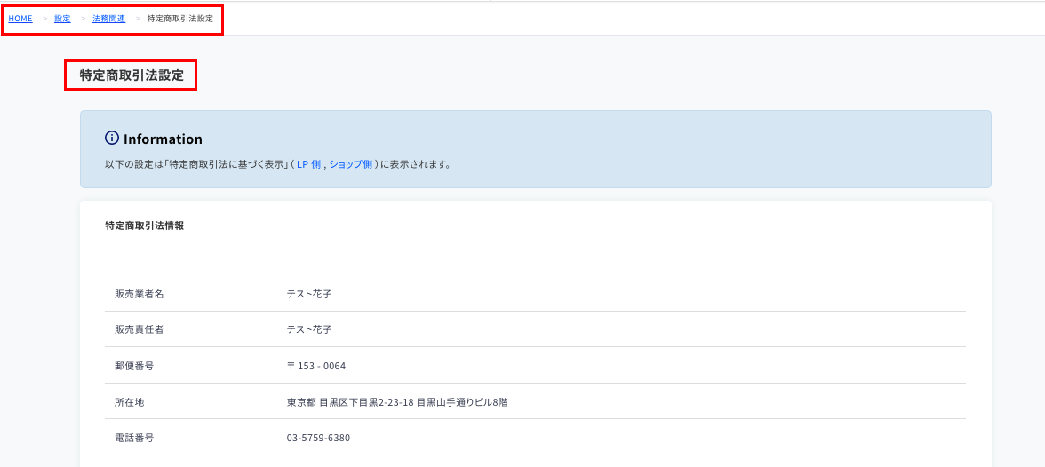Select the 販売業者名 row label

click(x=140, y=294)
